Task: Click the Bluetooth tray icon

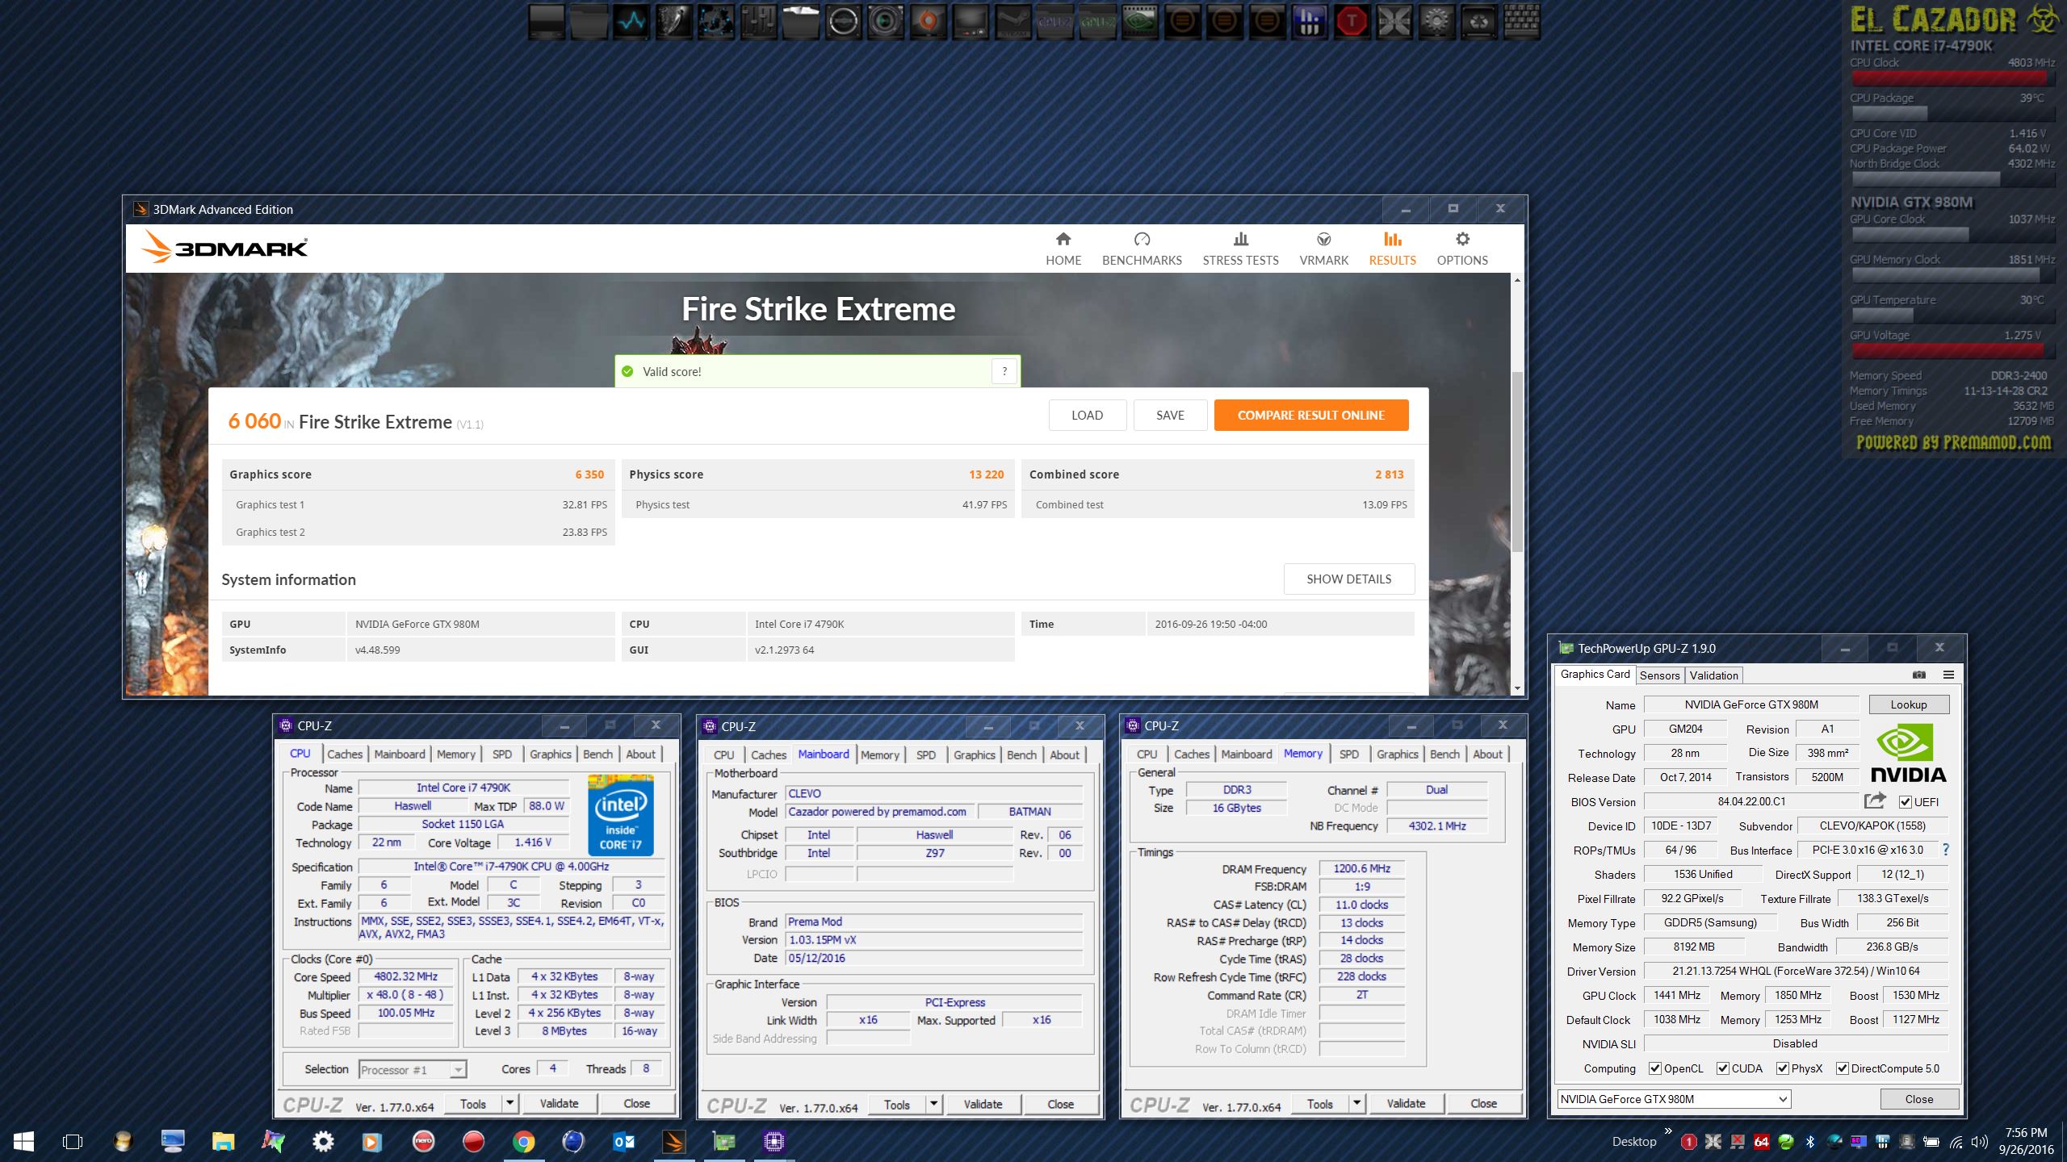Action: pyautogui.click(x=1810, y=1142)
